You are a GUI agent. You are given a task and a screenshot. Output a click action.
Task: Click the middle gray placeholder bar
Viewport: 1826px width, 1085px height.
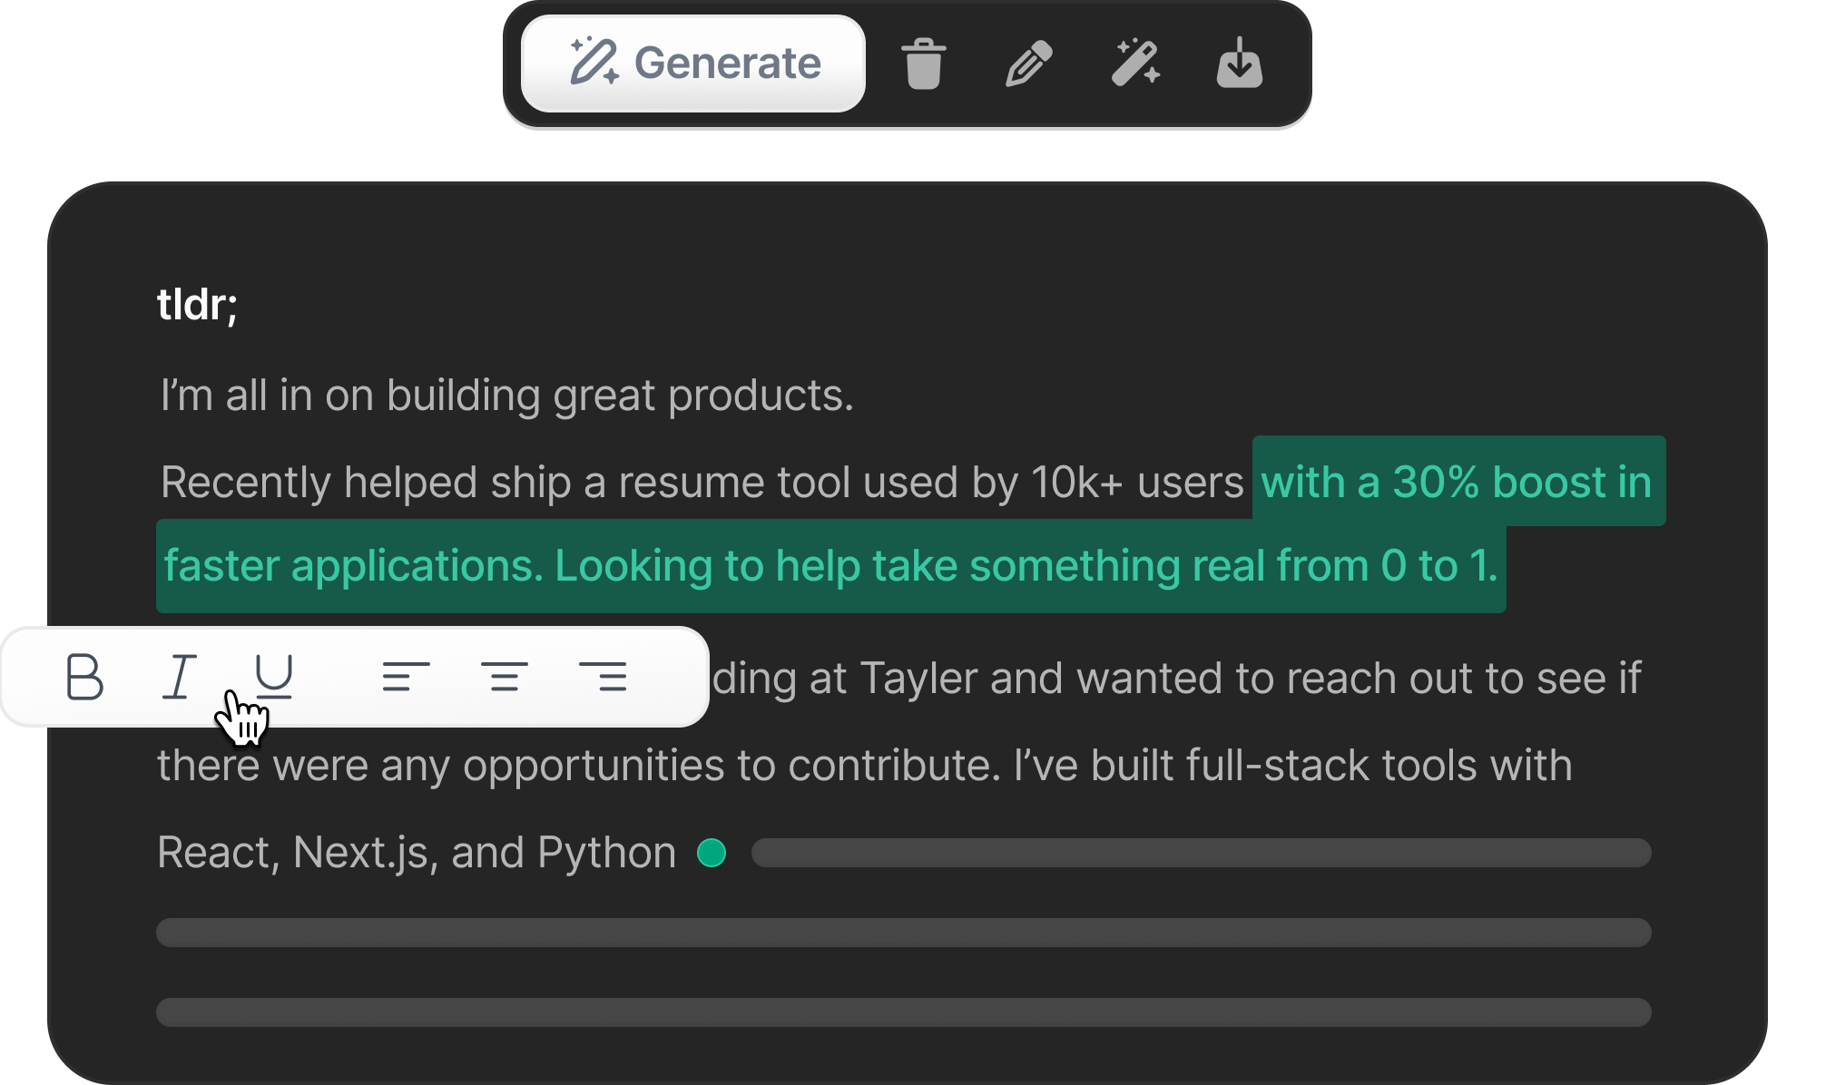[903, 933]
